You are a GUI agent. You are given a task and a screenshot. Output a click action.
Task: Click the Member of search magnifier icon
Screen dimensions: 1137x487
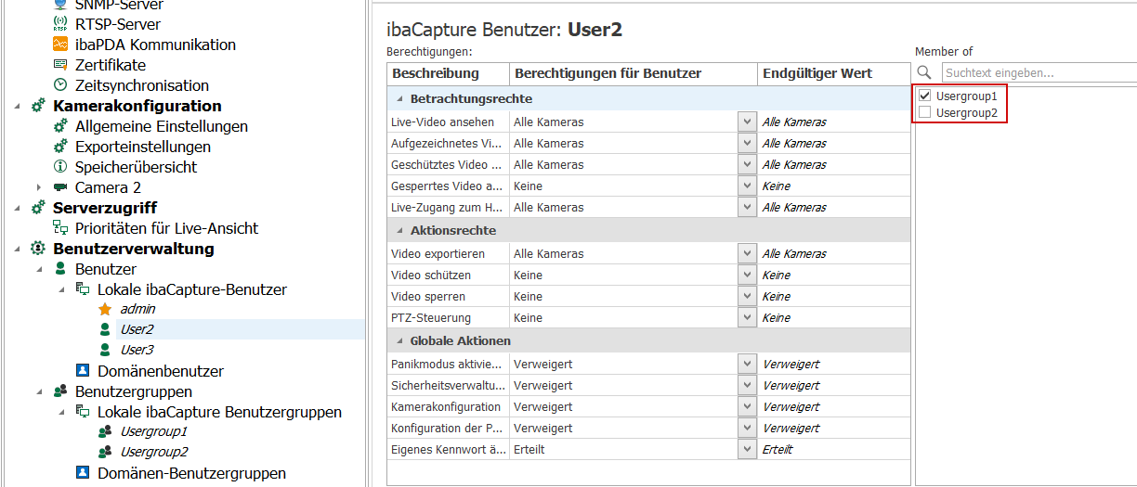coord(924,72)
